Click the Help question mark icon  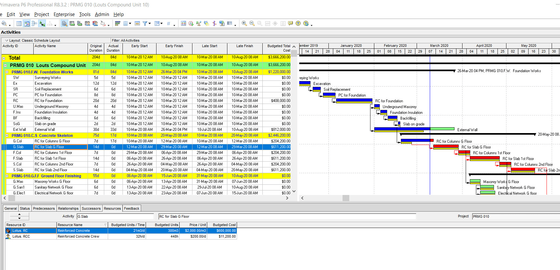click(298, 23)
